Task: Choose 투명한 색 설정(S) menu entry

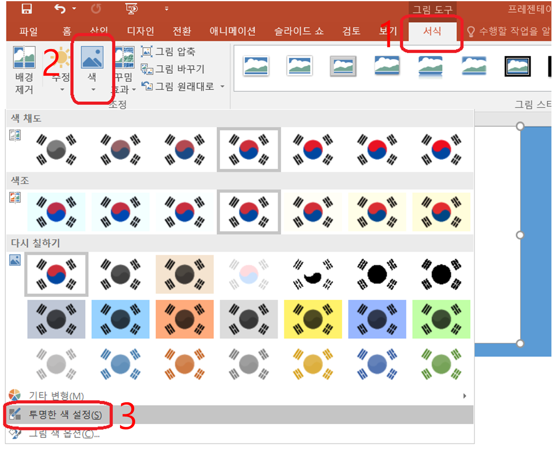Action: coord(239,415)
